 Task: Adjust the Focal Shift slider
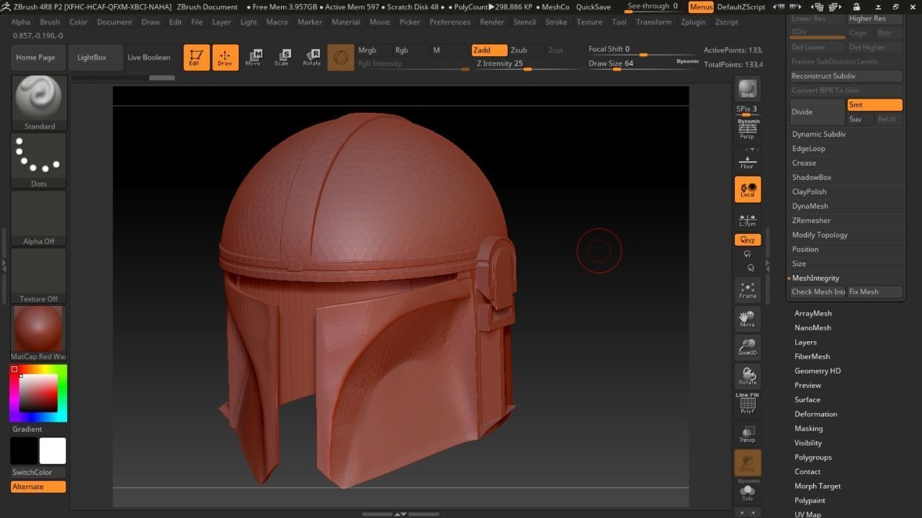click(644, 50)
